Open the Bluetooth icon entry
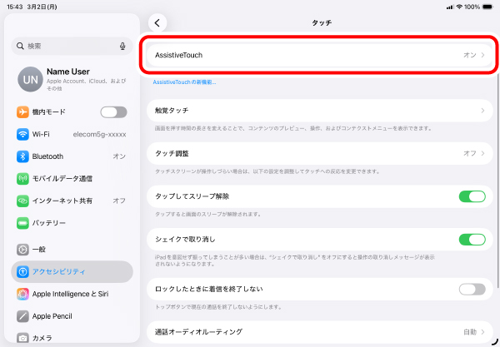500x347 pixels. tap(22, 156)
